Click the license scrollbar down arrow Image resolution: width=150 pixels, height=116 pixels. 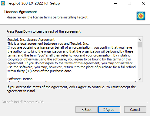pyautogui.click(x=140, y=79)
